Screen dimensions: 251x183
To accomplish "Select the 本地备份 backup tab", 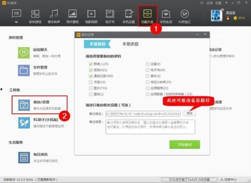I will coord(97,44).
